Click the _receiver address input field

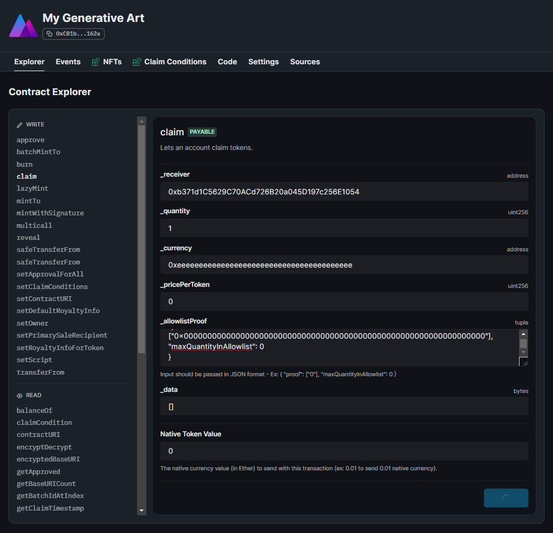[x=344, y=192]
